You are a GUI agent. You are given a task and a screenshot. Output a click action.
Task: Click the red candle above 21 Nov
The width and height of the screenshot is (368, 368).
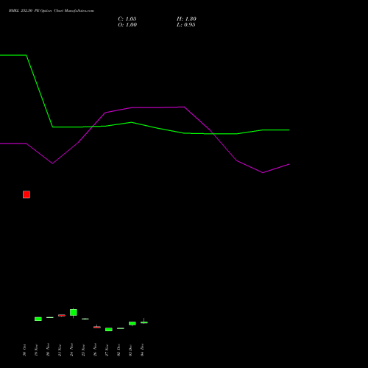point(62,316)
